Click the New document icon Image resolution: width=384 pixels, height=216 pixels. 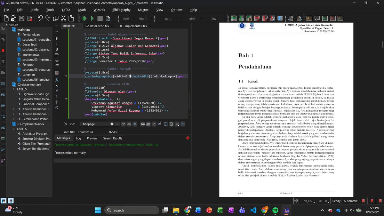(x=6, y=19)
